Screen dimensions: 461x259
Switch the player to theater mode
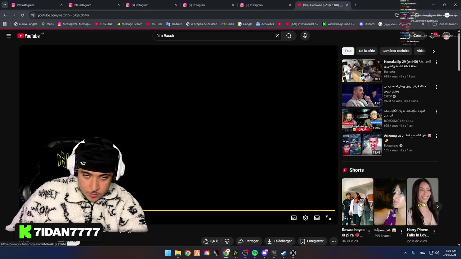[x=317, y=218]
